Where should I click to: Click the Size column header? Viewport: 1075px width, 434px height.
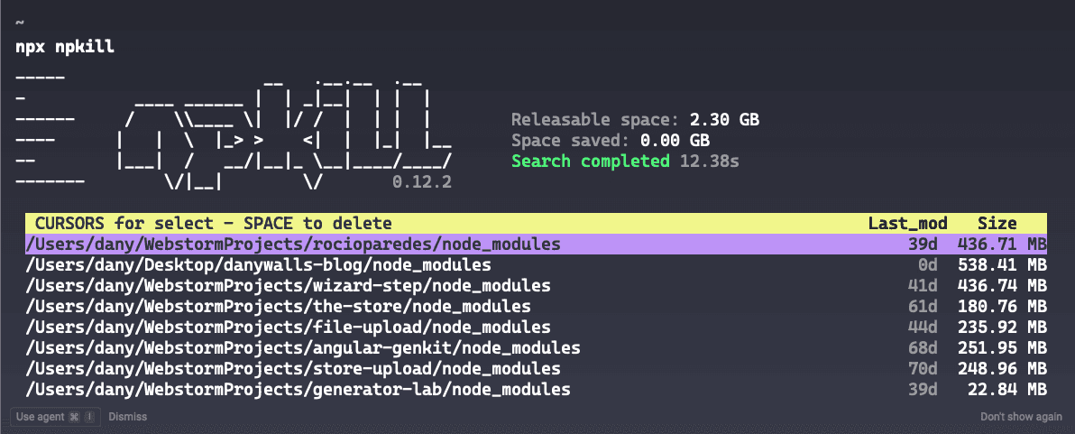997,223
